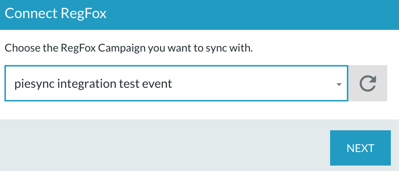The width and height of the screenshot is (399, 171).
Task: Click the blue Connect RegFox header bar
Action: click(199, 15)
